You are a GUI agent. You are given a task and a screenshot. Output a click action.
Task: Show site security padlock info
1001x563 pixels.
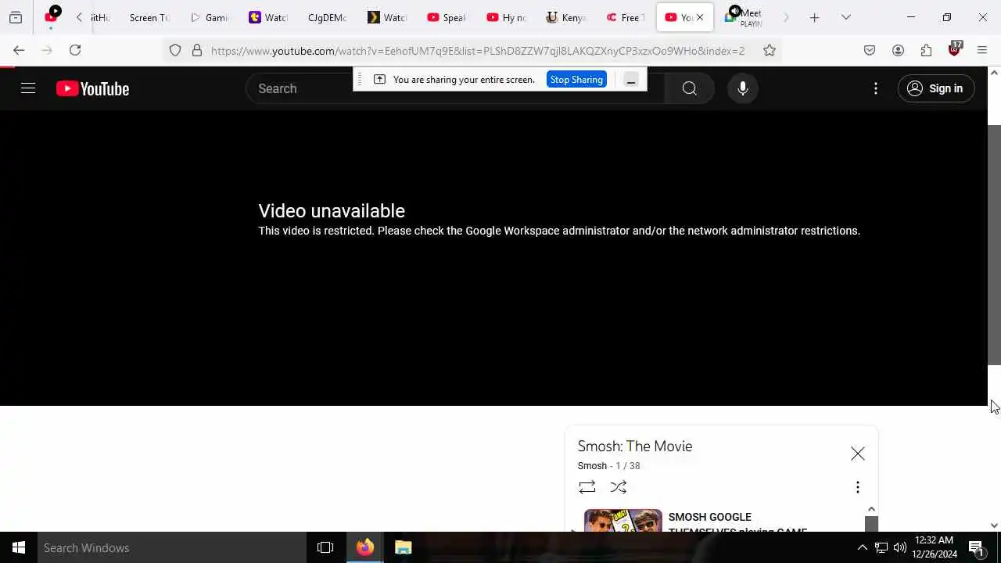point(197,50)
